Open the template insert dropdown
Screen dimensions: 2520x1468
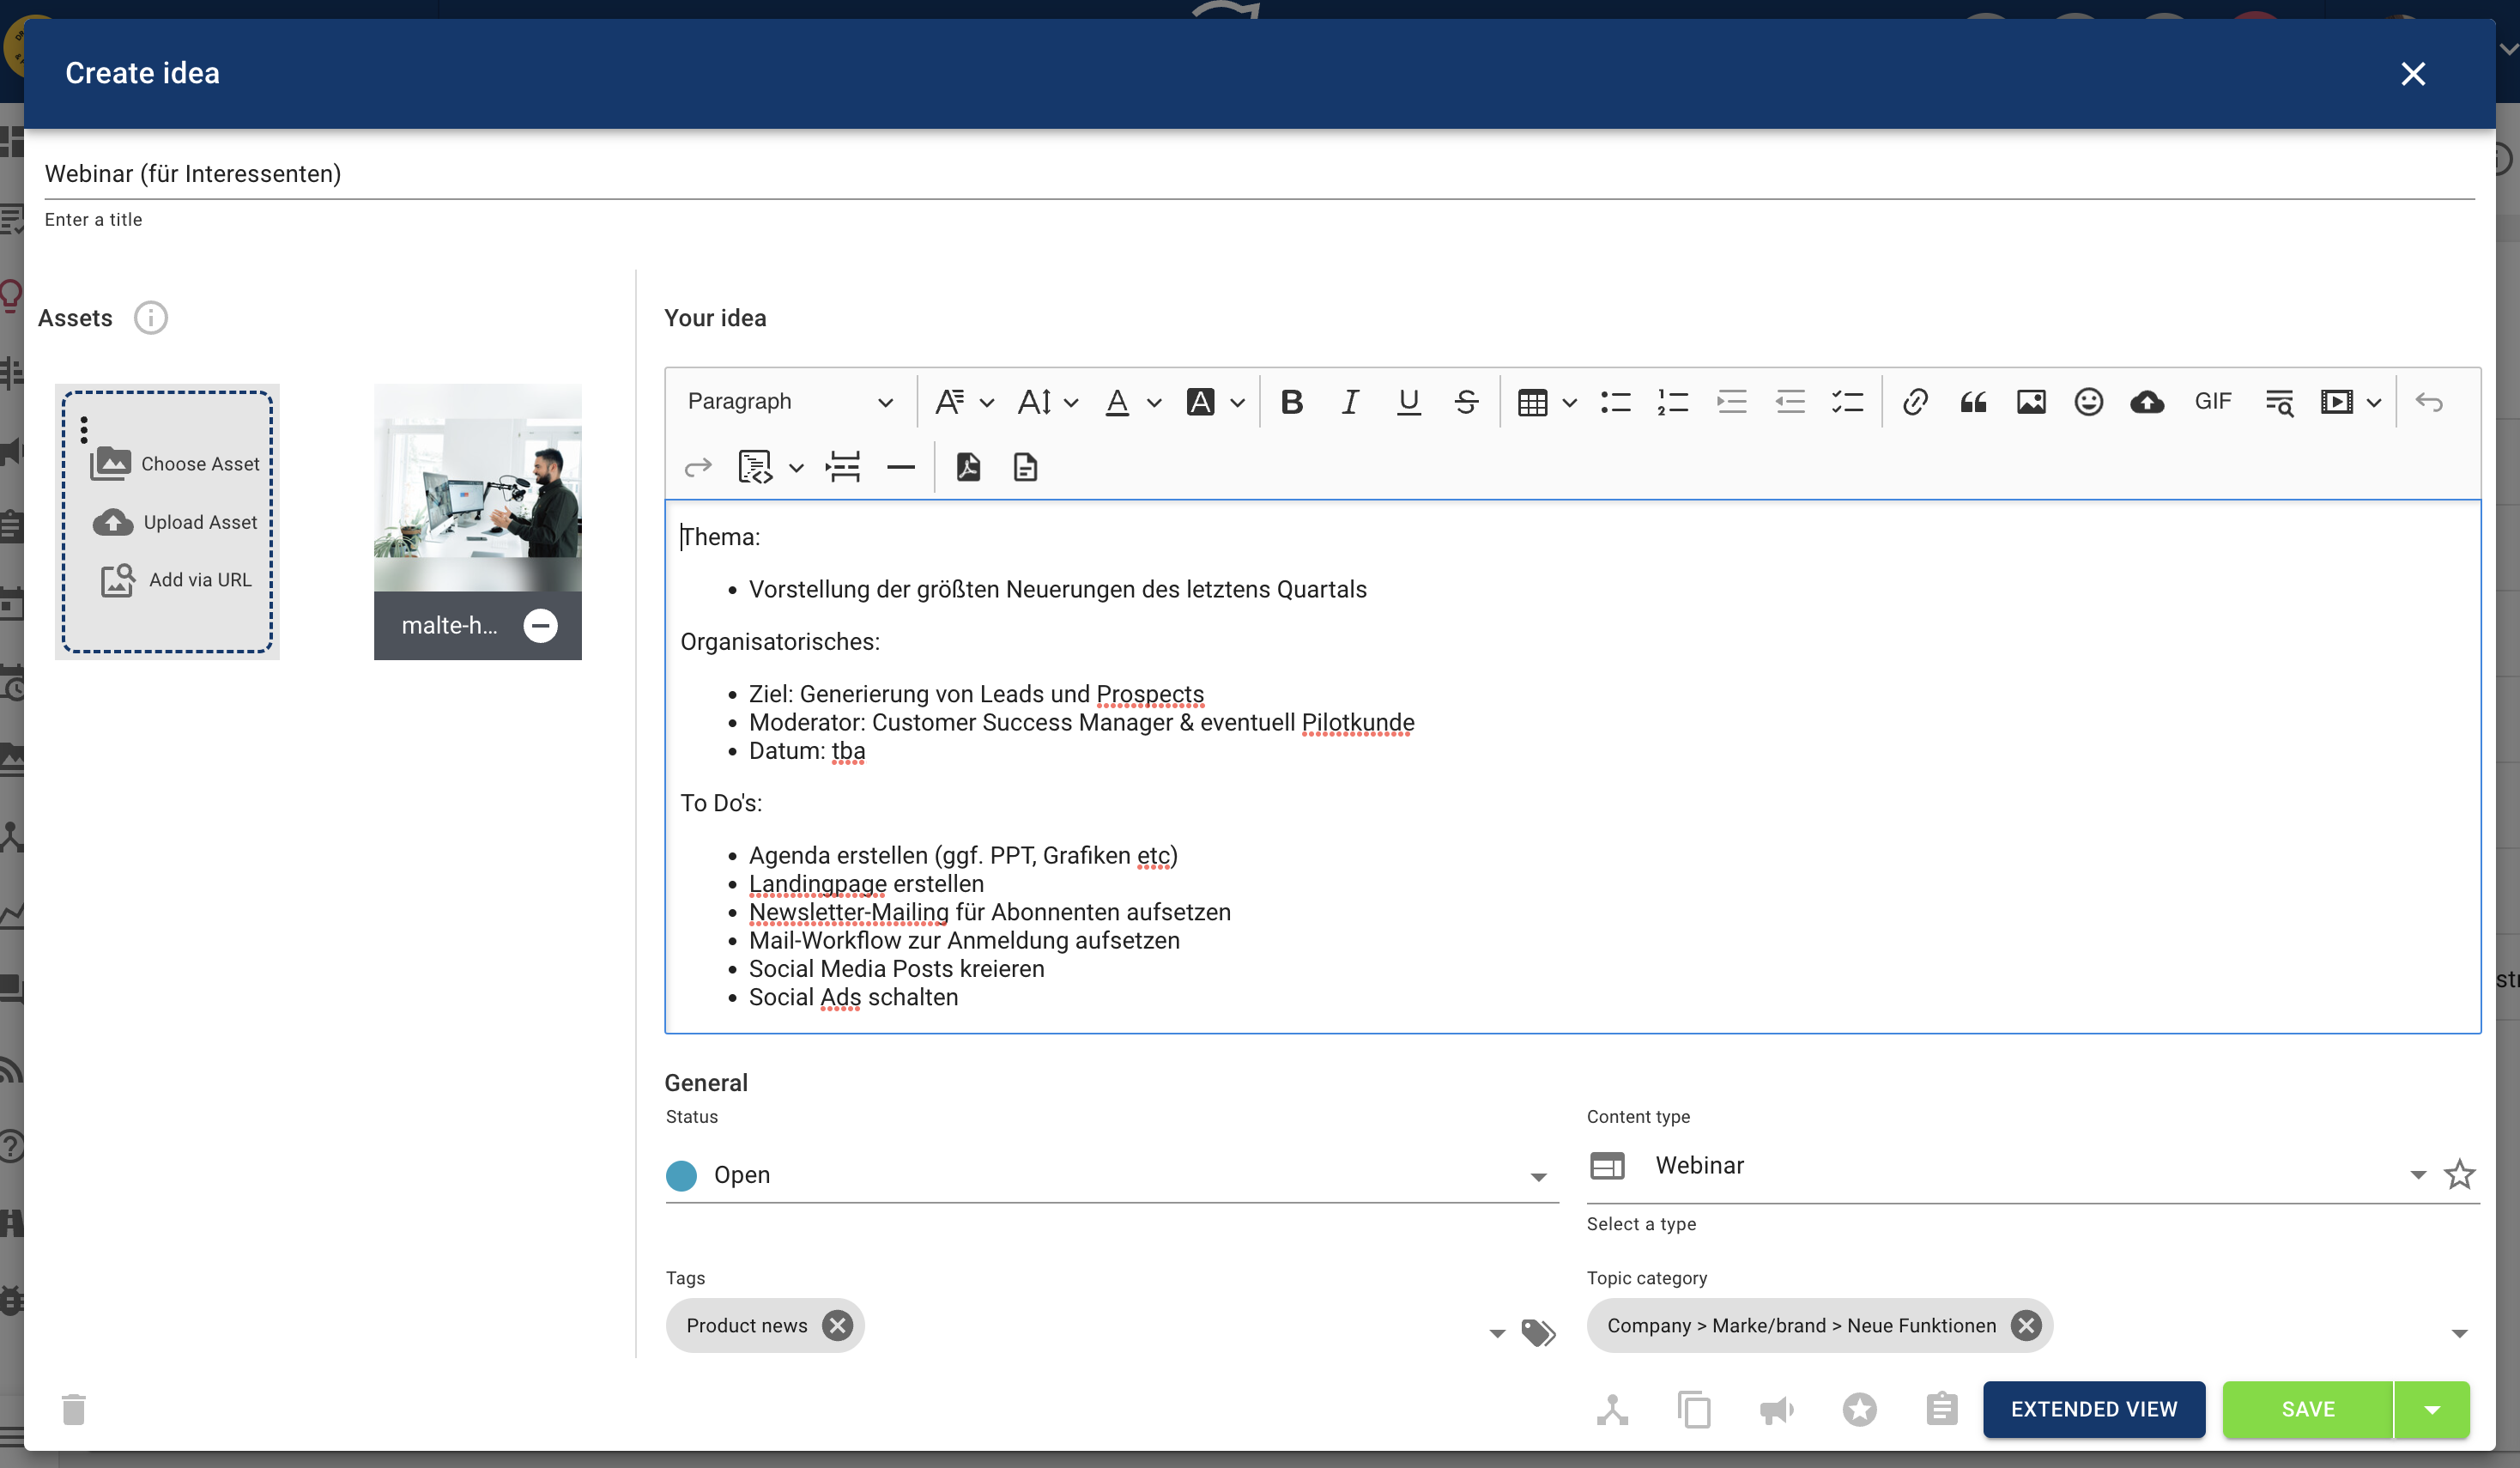tap(770, 467)
